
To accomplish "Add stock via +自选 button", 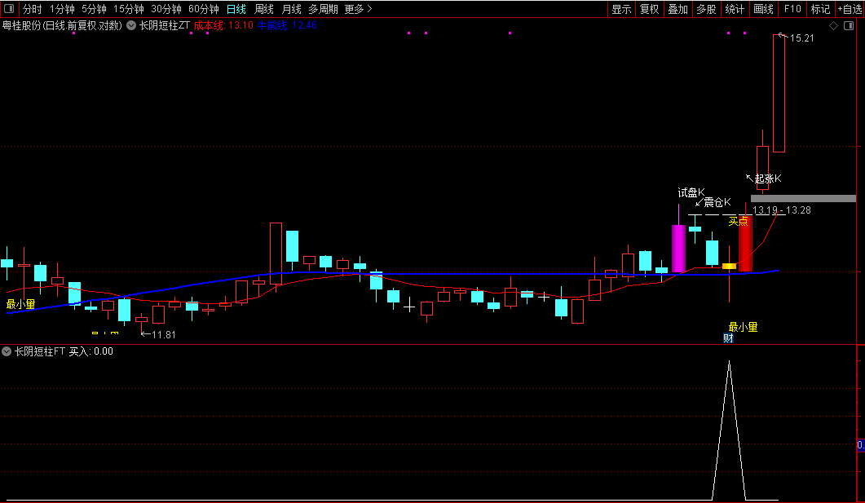I will 850,9.
